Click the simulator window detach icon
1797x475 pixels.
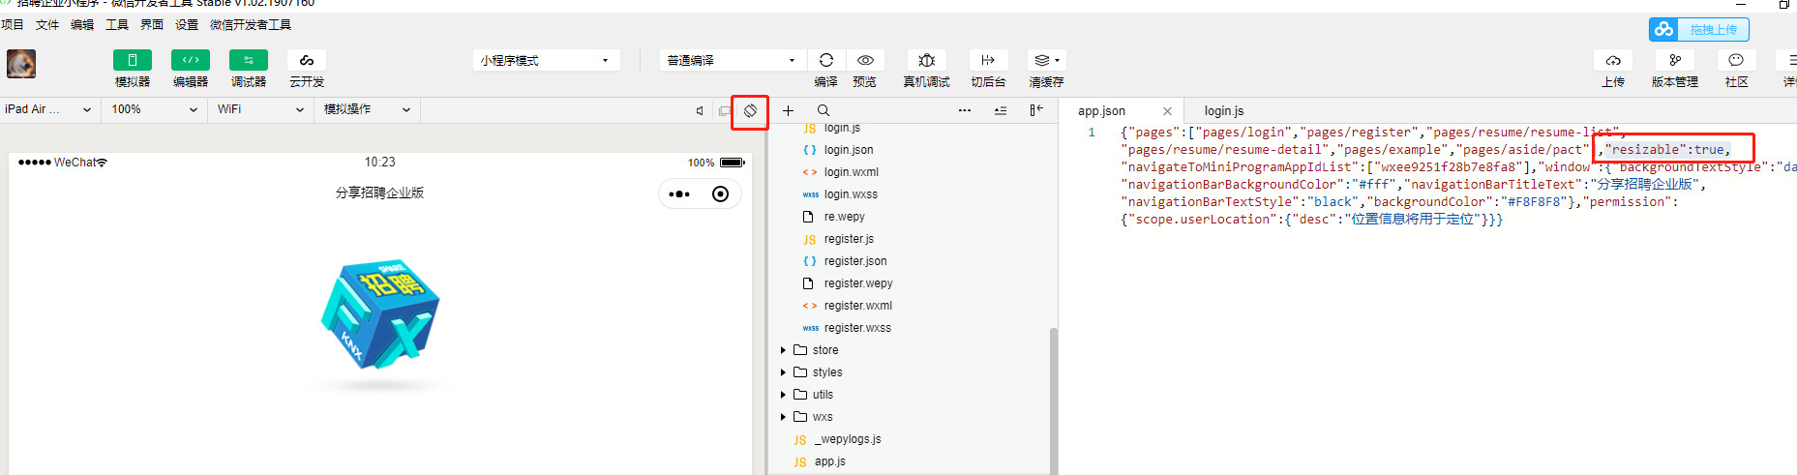tap(724, 110)
